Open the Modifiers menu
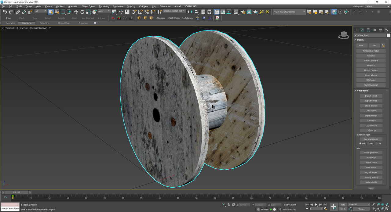 point(60,6)
